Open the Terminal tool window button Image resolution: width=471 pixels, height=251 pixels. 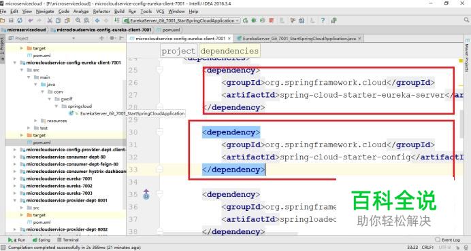pyautogui.click(x=68, y=240)
